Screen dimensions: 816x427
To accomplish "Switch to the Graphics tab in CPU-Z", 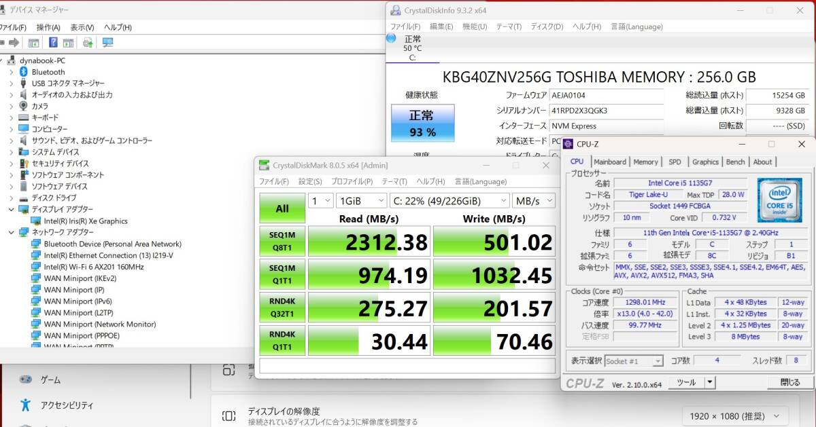I will click(x=705, y=162).
